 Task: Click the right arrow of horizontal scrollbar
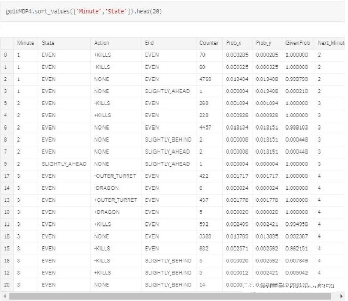[341, 296]
